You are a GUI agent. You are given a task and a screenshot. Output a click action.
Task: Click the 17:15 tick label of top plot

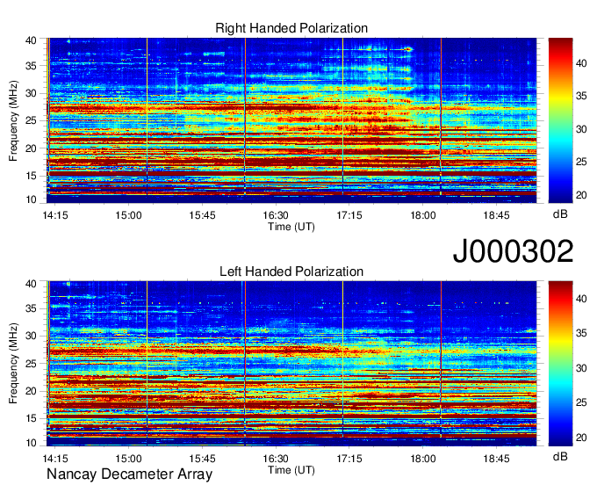pos(349,215)
